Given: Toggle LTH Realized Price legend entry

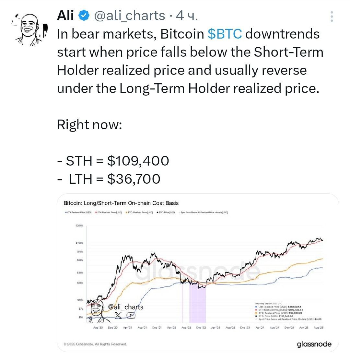Looking at the screenshot, I should (x=78, y=212).
